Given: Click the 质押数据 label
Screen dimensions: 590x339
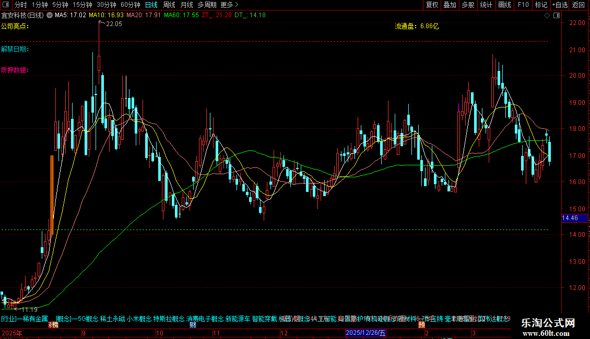Looking at the screenshot, I should 15,69.
